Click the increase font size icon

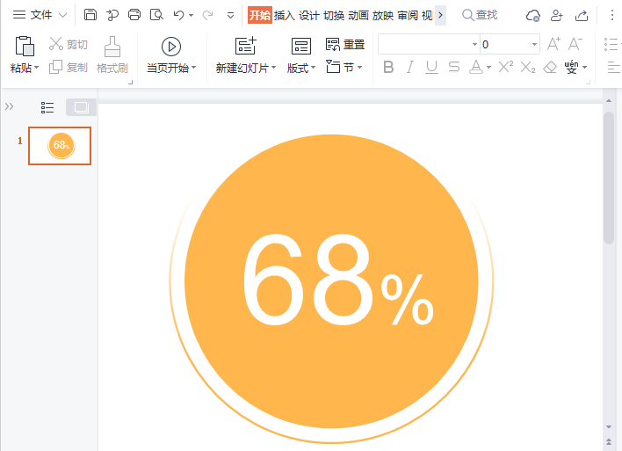click(553, 44)
